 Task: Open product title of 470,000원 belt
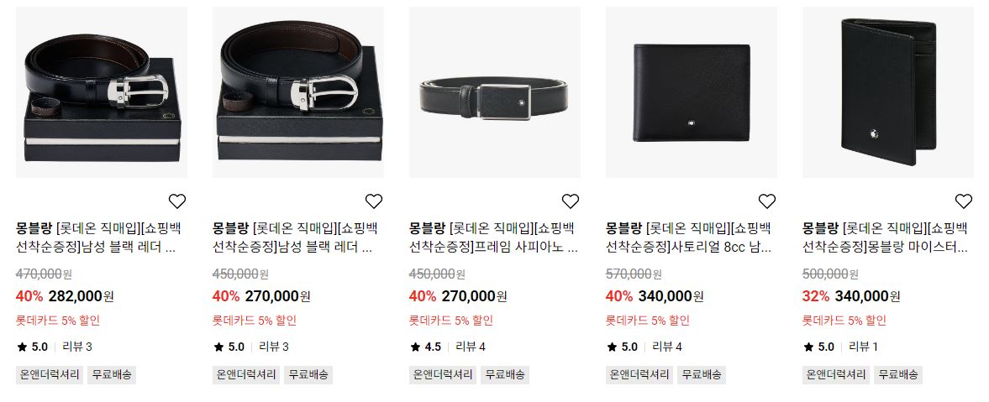coord(98,238)
